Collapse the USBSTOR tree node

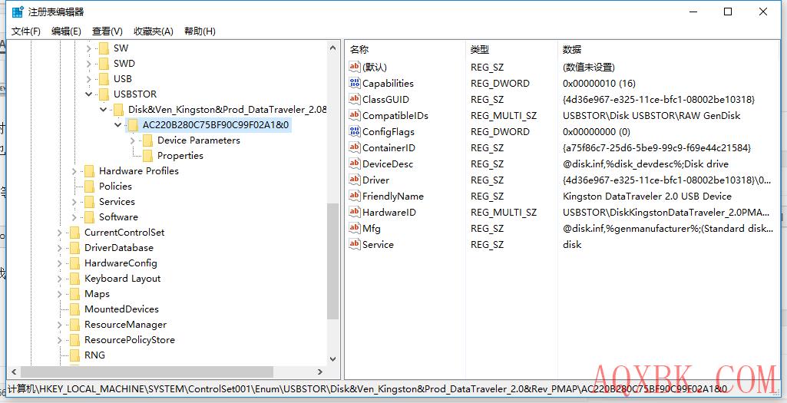(89, 94)
